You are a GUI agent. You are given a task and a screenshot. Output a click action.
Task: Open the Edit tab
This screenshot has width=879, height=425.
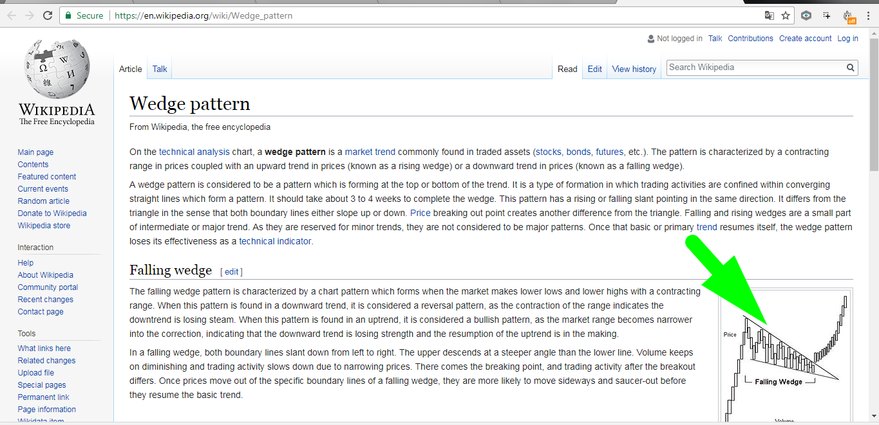click(x=595, y=69)
